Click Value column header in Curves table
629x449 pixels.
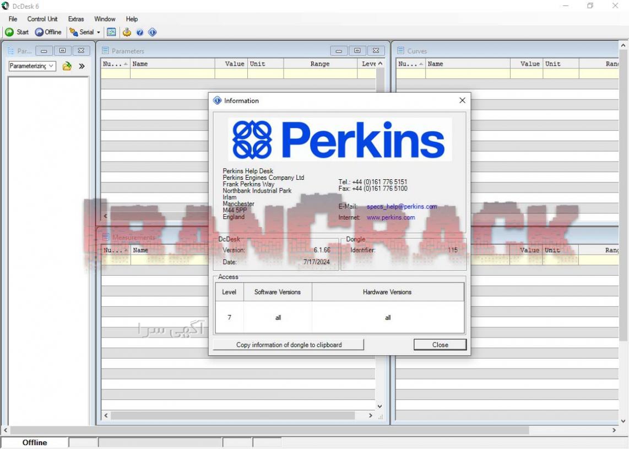point(527,64)
